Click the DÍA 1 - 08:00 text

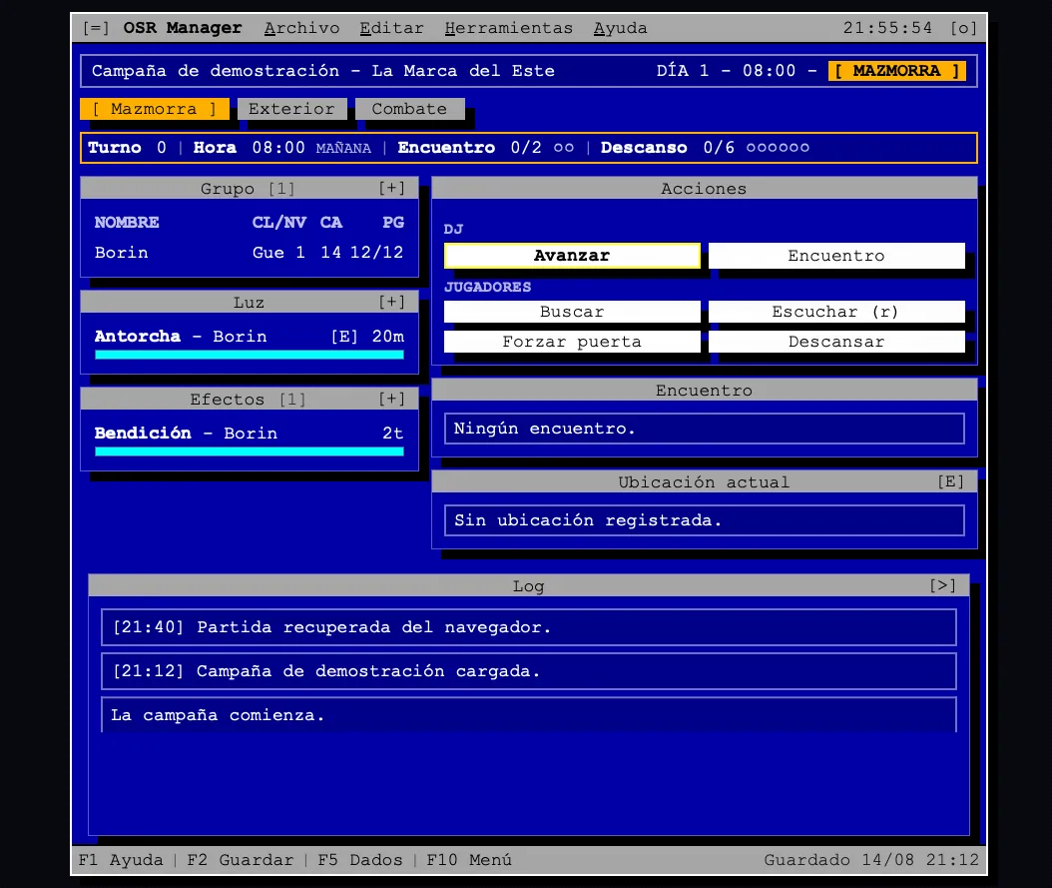tap(726, 71)
